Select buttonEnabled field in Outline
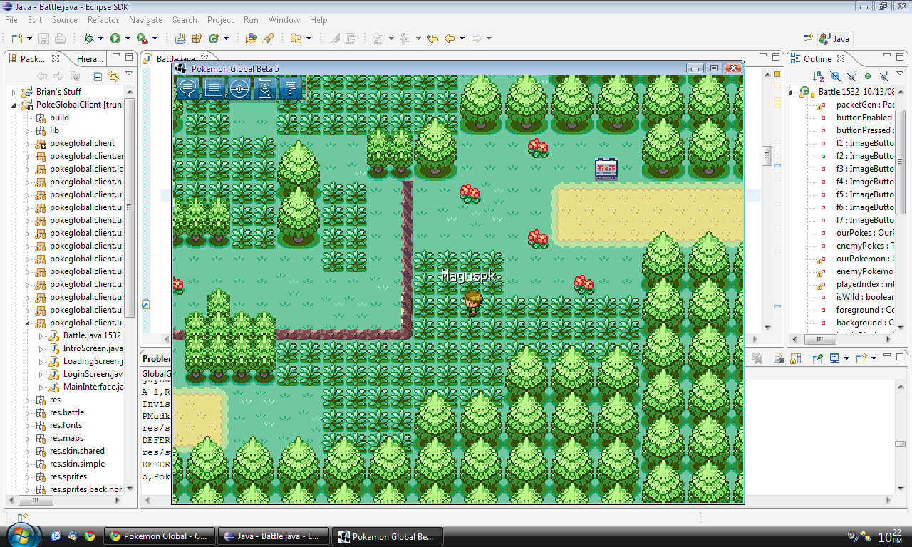The width and height of the screenshot is (912, 547). click(x=858, y=118)
